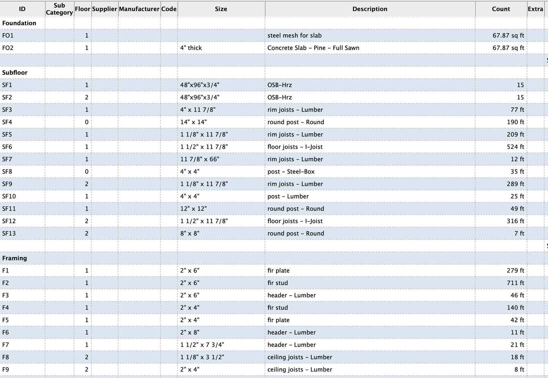Click the '8" x 8"' size cell
548x378 pixels.
(190, 233)
